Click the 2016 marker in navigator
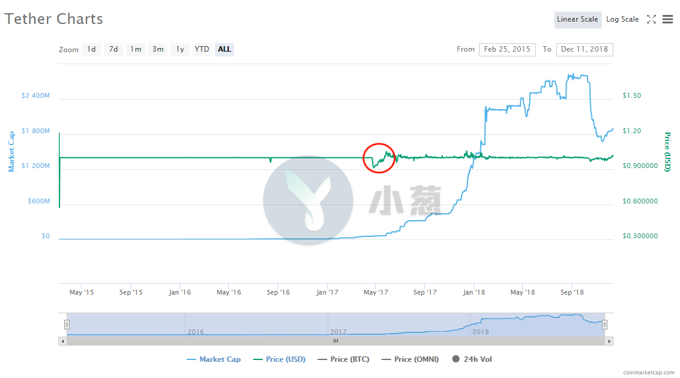Image resolution: width=680 pixels, height=378 pixels. click(x=196, y=332)
